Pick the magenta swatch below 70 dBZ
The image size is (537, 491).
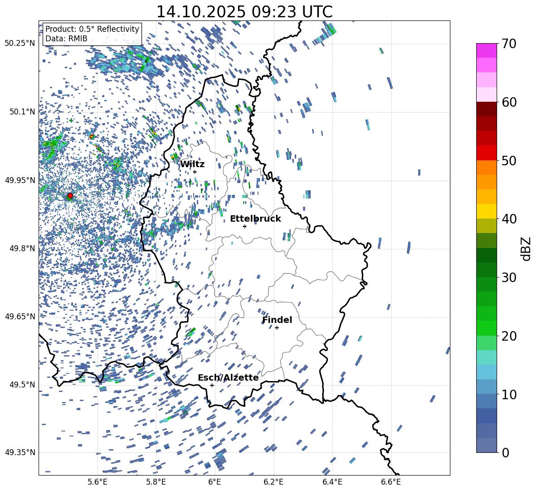486,50
